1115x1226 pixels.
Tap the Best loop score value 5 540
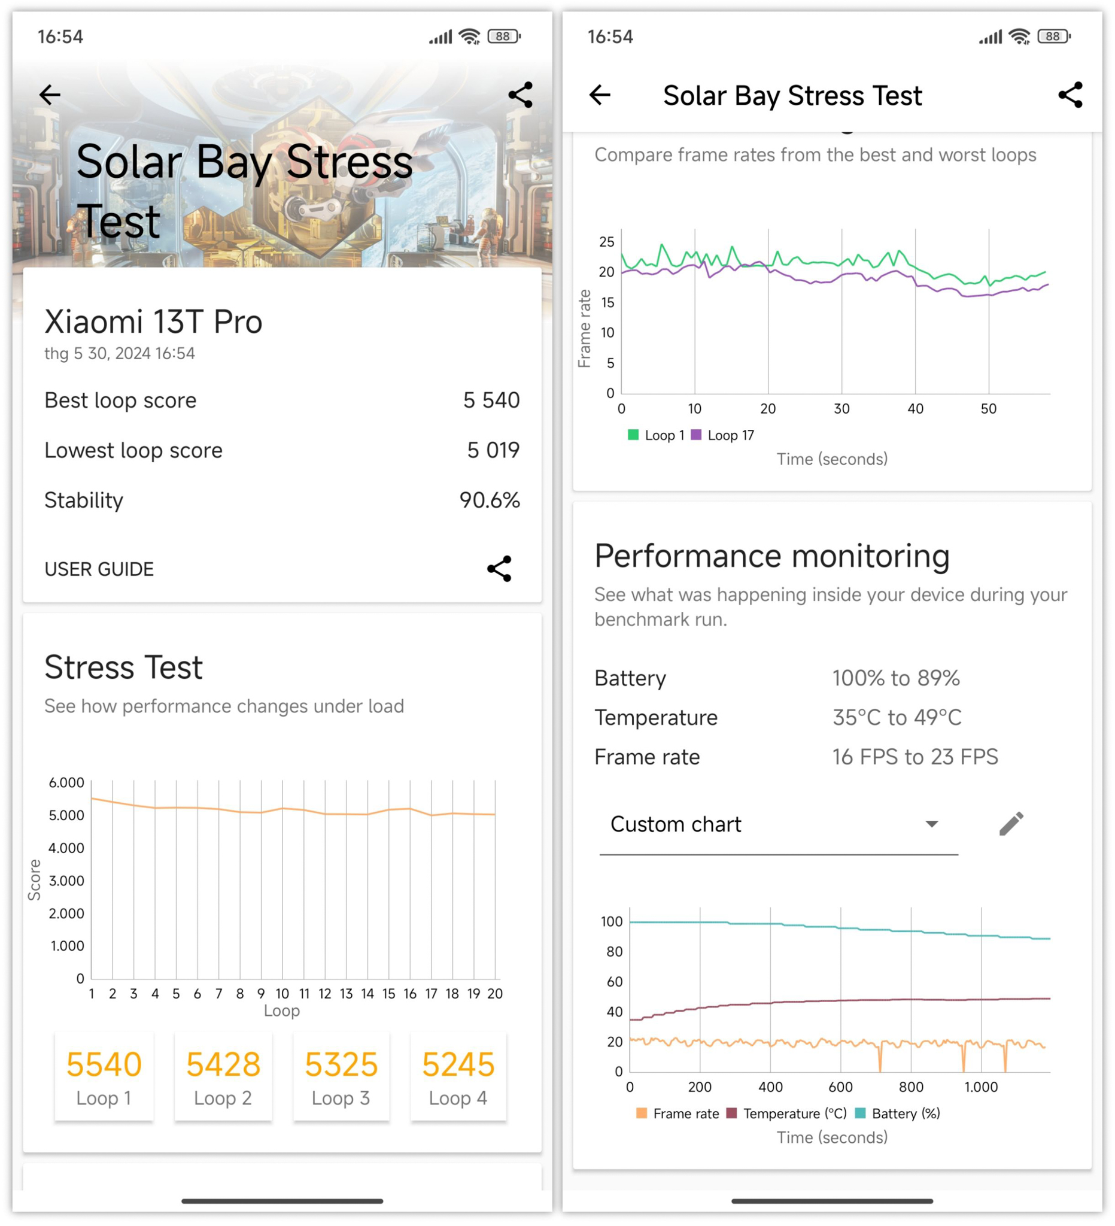(x=491, y=400)
